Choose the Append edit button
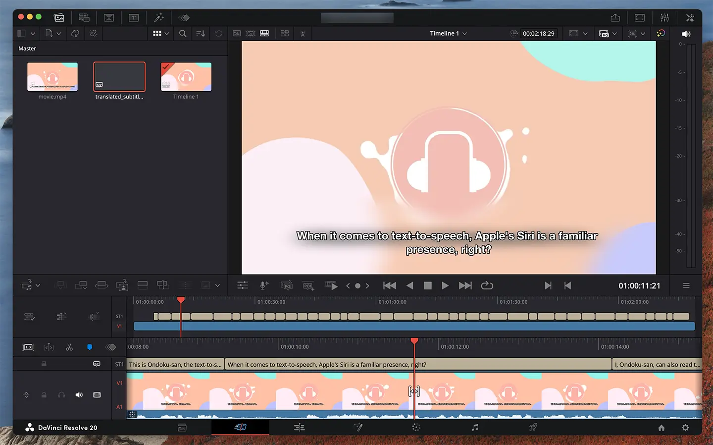This screenshot has width=713, height=445. [x=81, y=285]
